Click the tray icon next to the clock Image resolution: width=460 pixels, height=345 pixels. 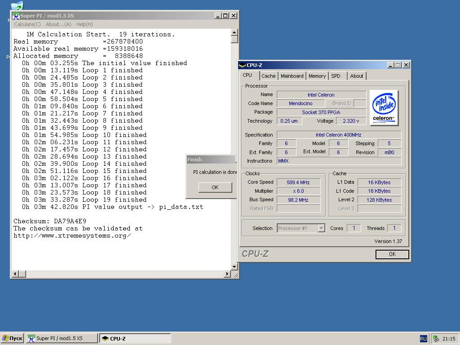point(436,339)
